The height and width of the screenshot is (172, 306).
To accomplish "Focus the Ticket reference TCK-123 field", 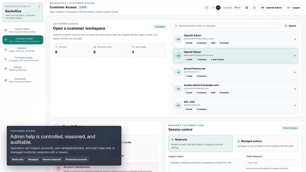I will tap(272, 163).
